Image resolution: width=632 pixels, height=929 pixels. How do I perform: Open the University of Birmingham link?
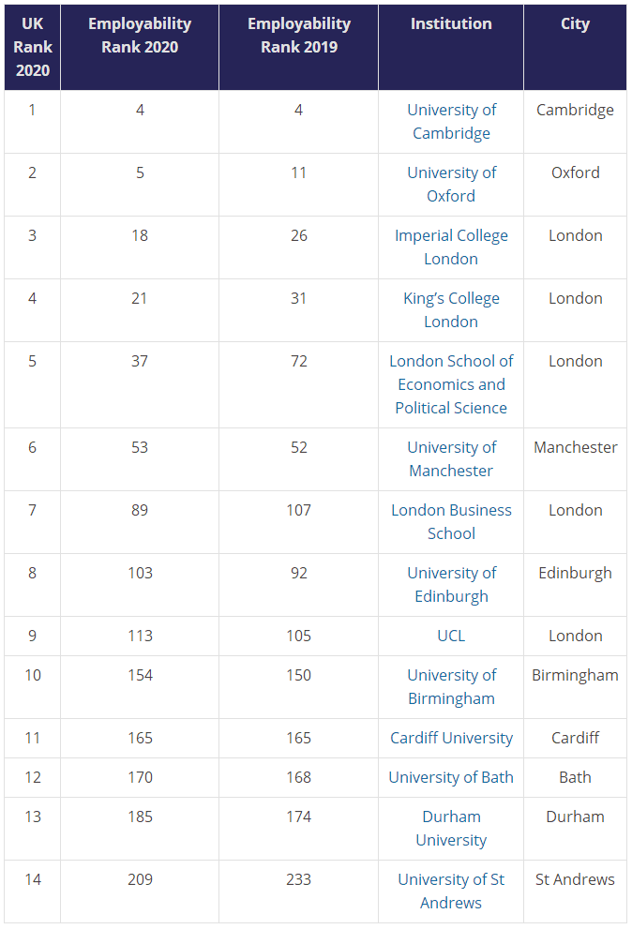(451, 687)
